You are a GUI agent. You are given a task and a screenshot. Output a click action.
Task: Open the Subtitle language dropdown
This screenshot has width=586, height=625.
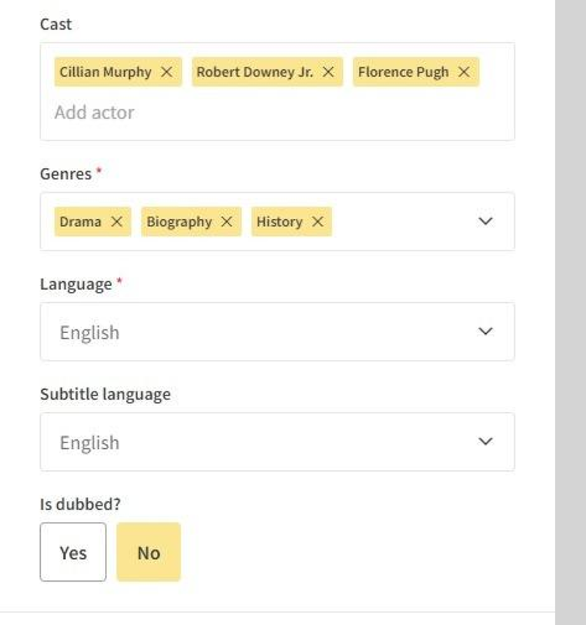tap(485, 442)
